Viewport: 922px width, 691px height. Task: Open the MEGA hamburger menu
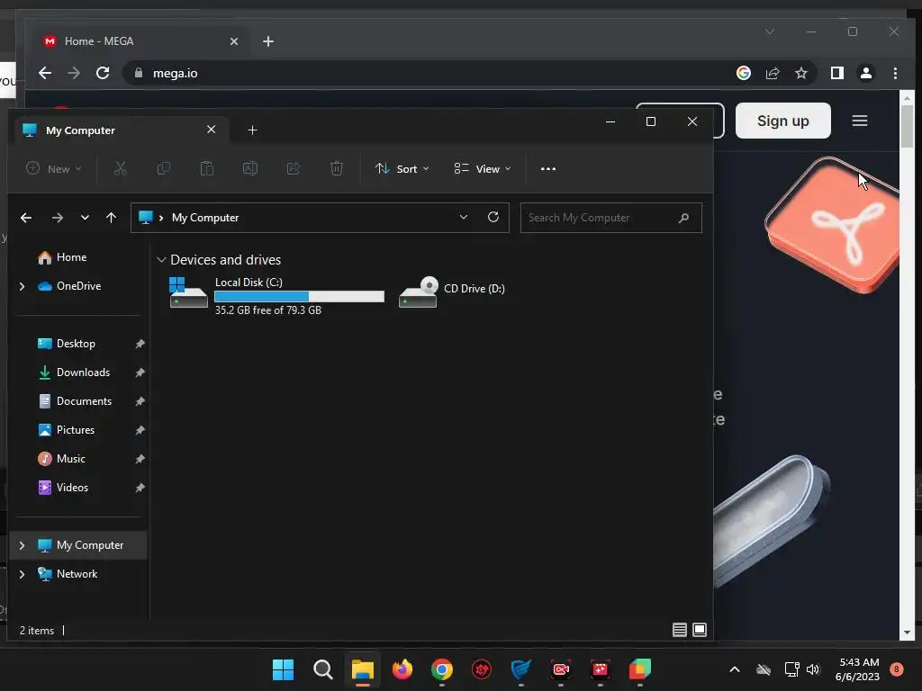coord(860,121)
